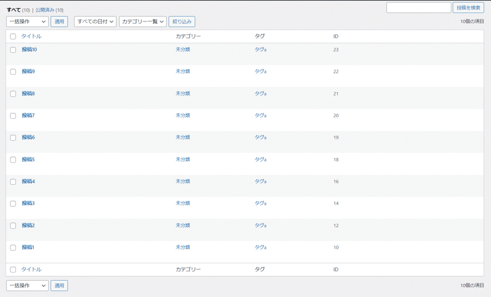Image resolution: width=491 pixels, height=297 pixels.
Task: Open the すべての日付 date filter dropdown
Action: (x=95, y=22)
